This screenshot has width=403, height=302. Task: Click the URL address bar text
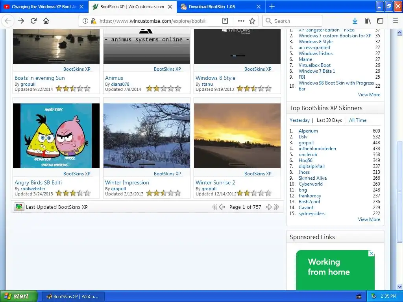[153, 21]
